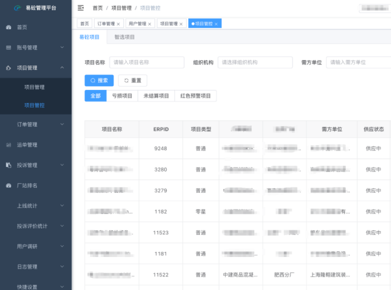Click the 厂站排名 sidebar icon

(8, 186)
